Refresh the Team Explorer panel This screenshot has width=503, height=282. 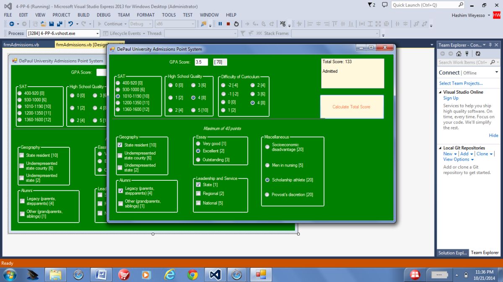tap(478, 54)
